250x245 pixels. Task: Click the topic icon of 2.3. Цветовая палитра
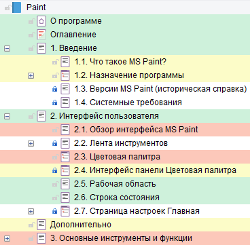pyautogui.click(x=65, y=157)
